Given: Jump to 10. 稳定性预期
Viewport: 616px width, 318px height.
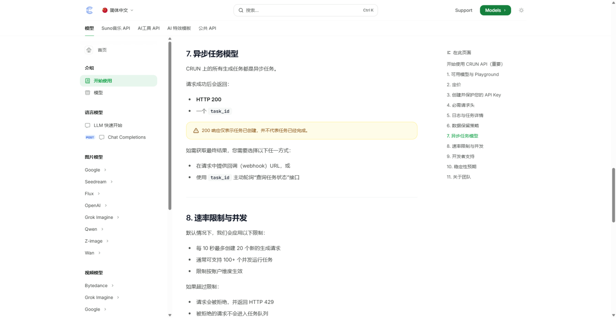Looking at the screenshot, I should 462,167.
